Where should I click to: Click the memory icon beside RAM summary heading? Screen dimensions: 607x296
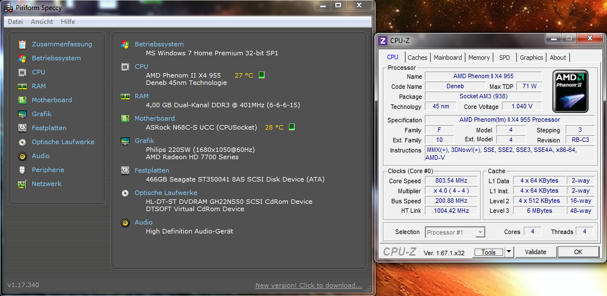click(125, 96)
